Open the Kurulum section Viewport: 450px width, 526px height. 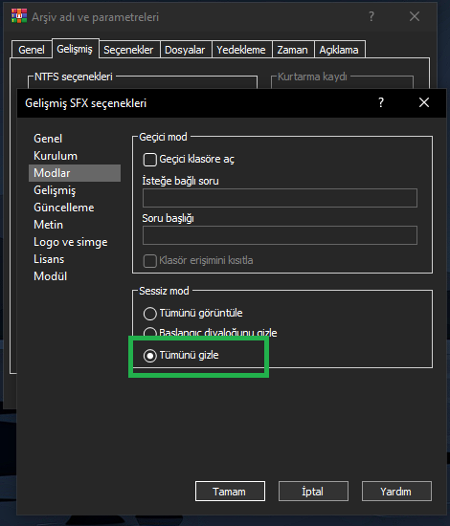[56, 156]
